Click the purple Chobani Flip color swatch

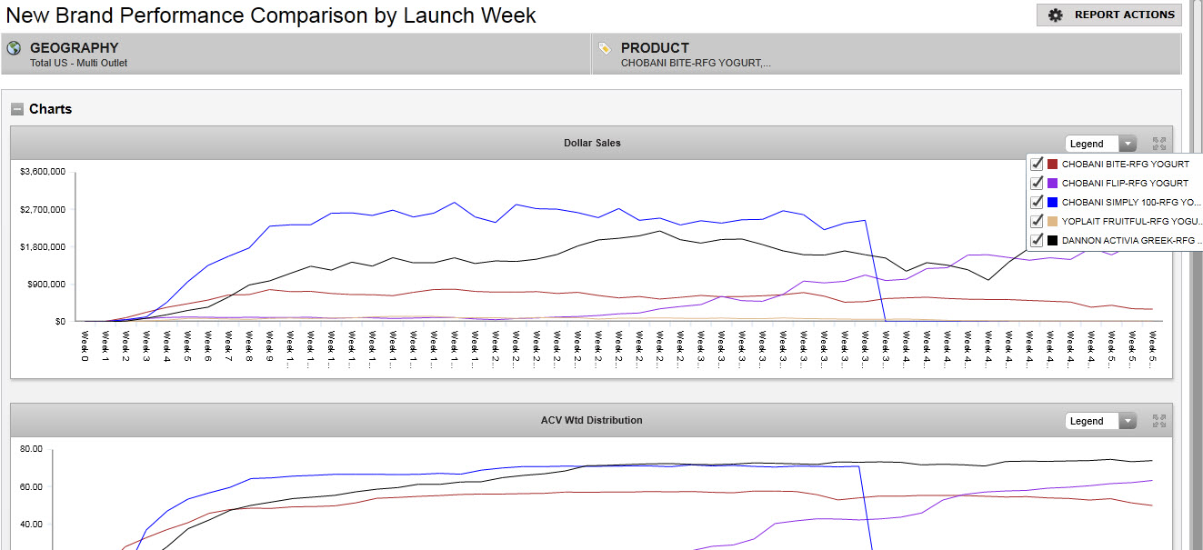(x=1053, y=184)
